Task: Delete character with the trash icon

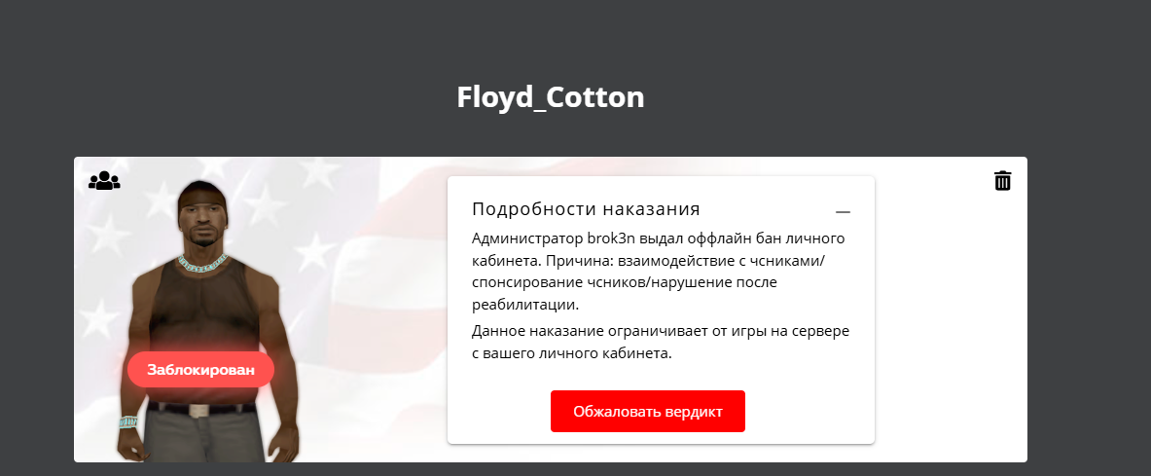Action: [x=1002, y=181]
